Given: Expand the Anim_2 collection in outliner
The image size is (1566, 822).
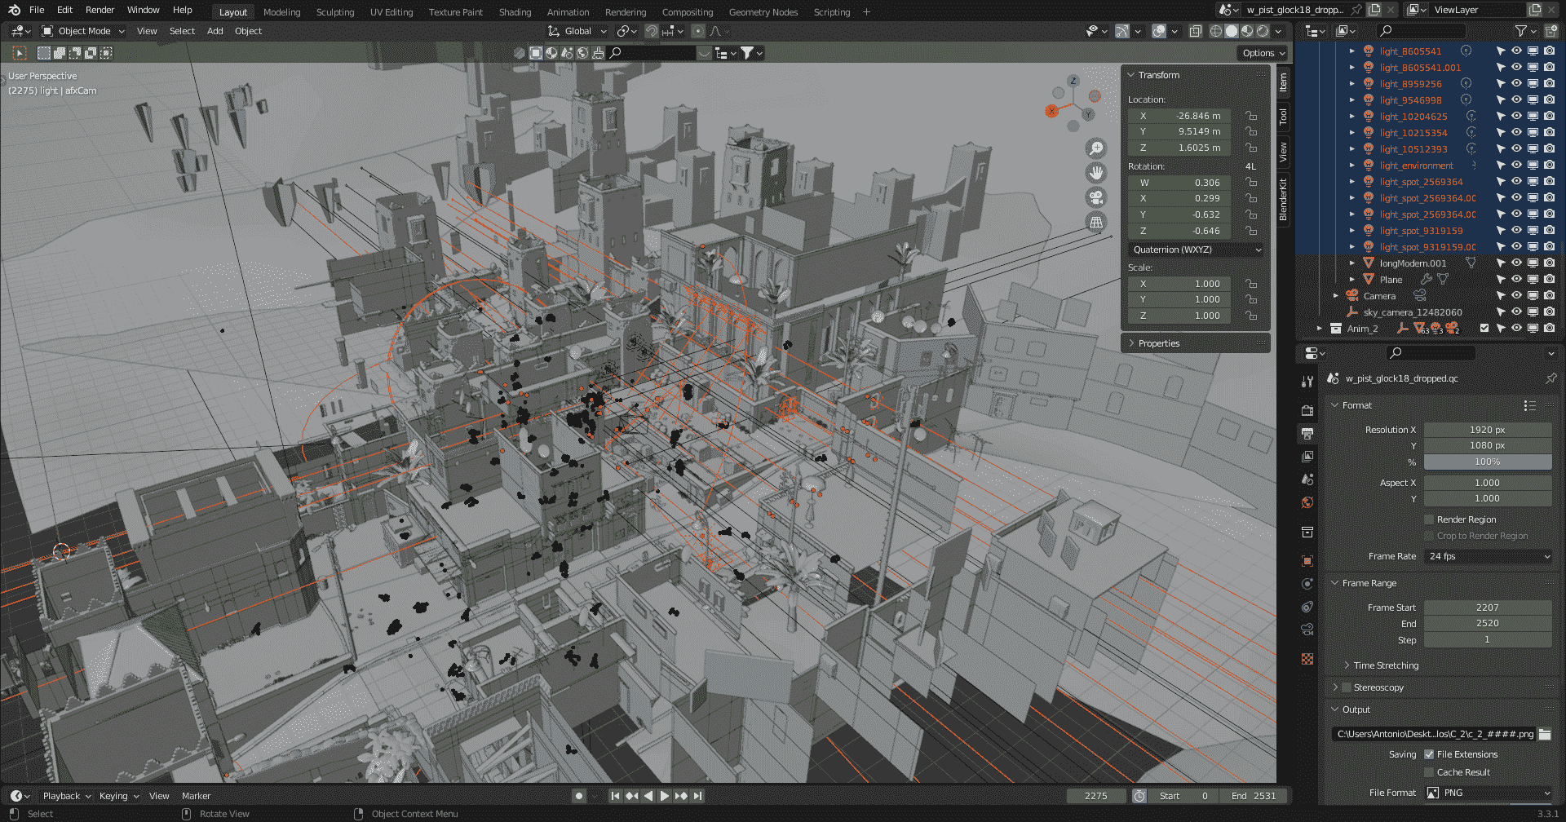Looking at the screenshot, I should tap(1319, 329).
